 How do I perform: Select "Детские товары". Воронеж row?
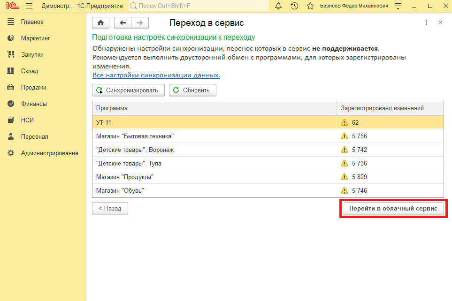pyautogui.click(x=268, y=150)
